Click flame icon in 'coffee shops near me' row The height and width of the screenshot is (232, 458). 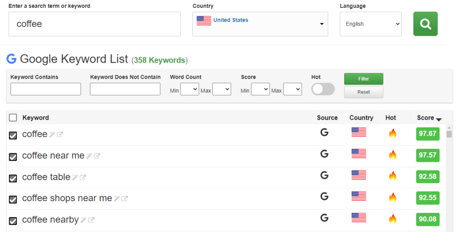pos(393,197)
